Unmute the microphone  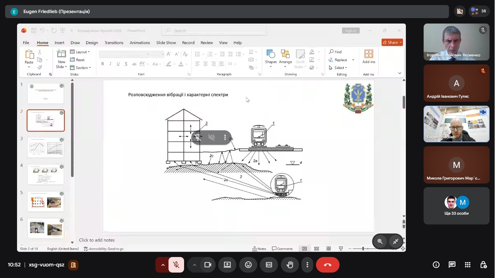(x=176, y=265)
